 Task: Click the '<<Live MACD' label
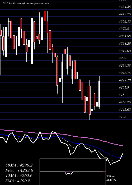click(111, 178)
